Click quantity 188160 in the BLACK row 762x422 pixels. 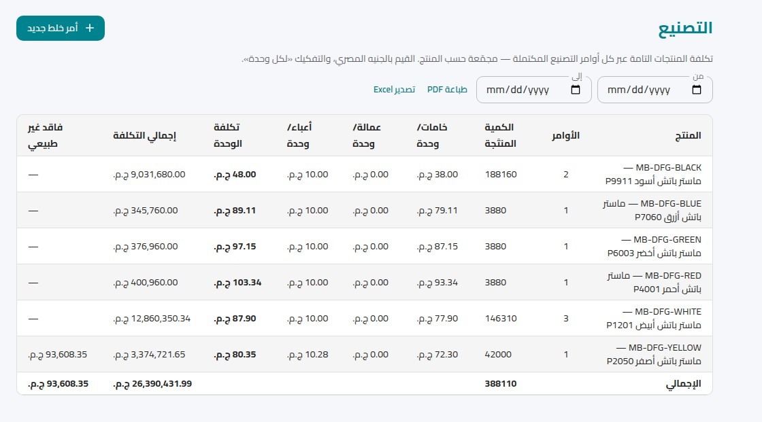[x=501, y=175]
